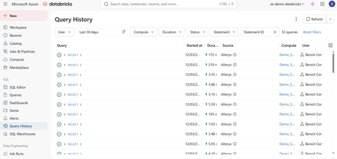This screenshot has height=159, width=337.
Task: Click the Databricks logo
Action: (x=58, y=4)
